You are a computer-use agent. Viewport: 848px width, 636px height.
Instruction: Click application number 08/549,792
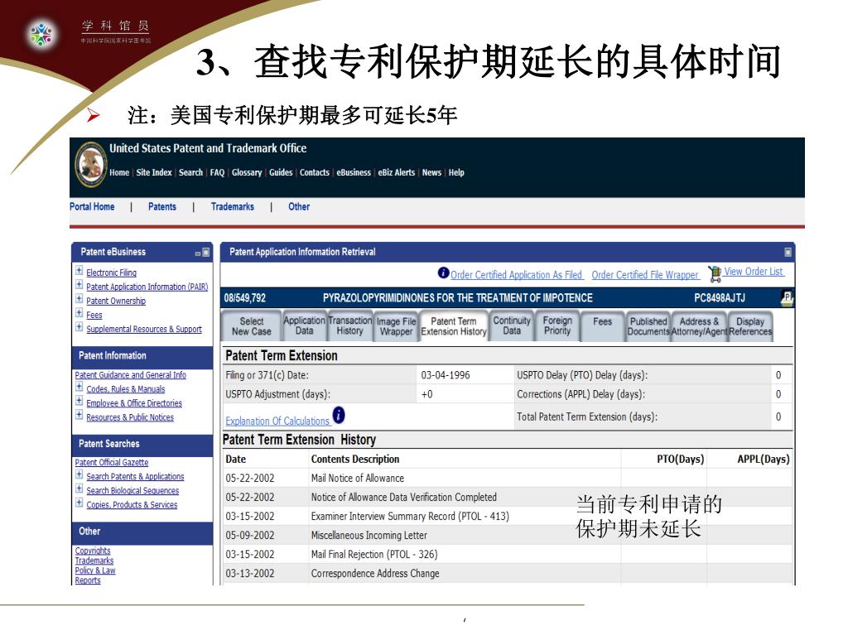point(245,298)
